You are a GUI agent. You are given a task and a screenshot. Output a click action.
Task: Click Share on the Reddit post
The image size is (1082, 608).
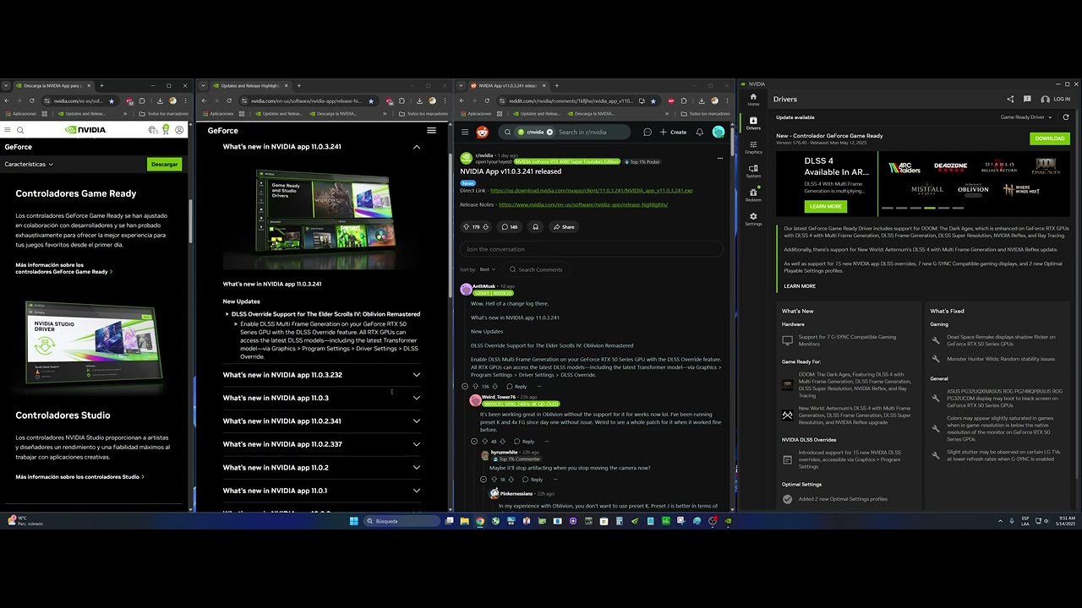[x=563, y=226]
